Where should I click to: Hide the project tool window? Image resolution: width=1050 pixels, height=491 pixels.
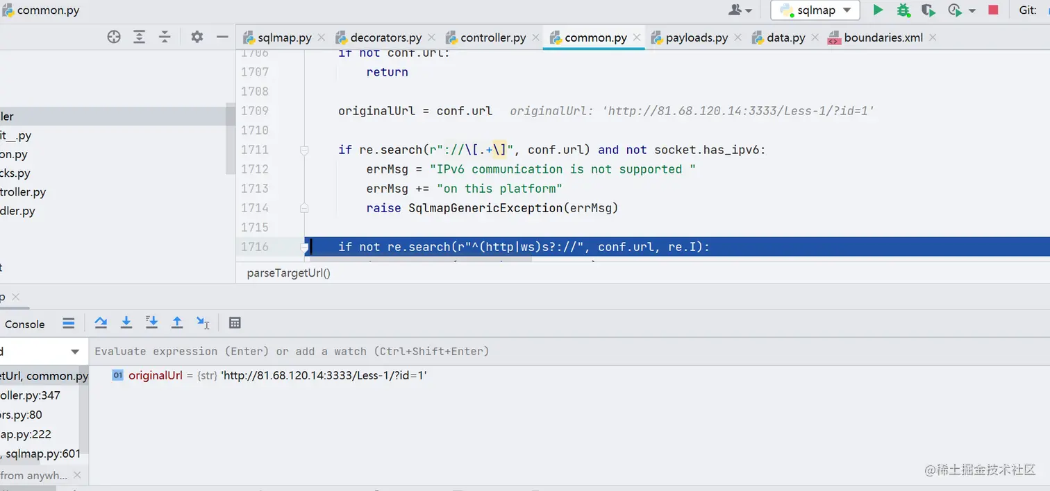tap(222, 37)
